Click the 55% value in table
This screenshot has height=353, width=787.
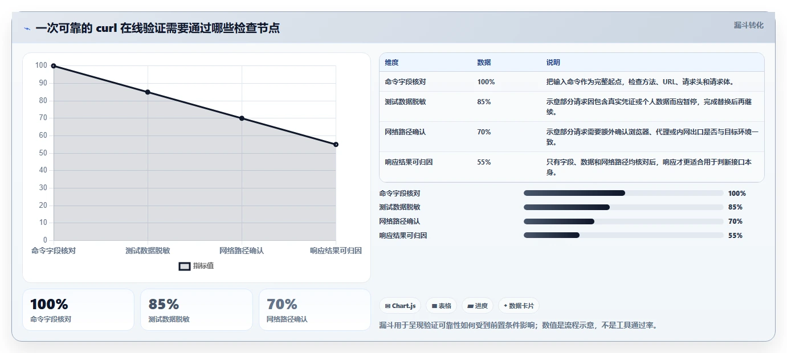click(484, 162)
